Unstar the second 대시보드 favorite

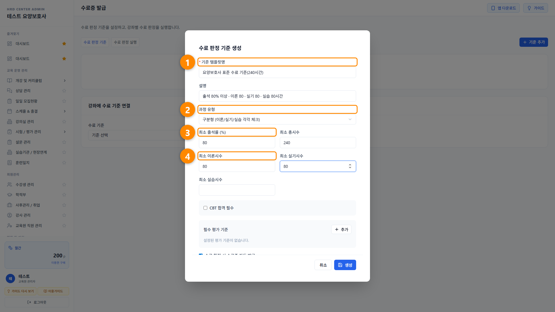coord(64,59)
